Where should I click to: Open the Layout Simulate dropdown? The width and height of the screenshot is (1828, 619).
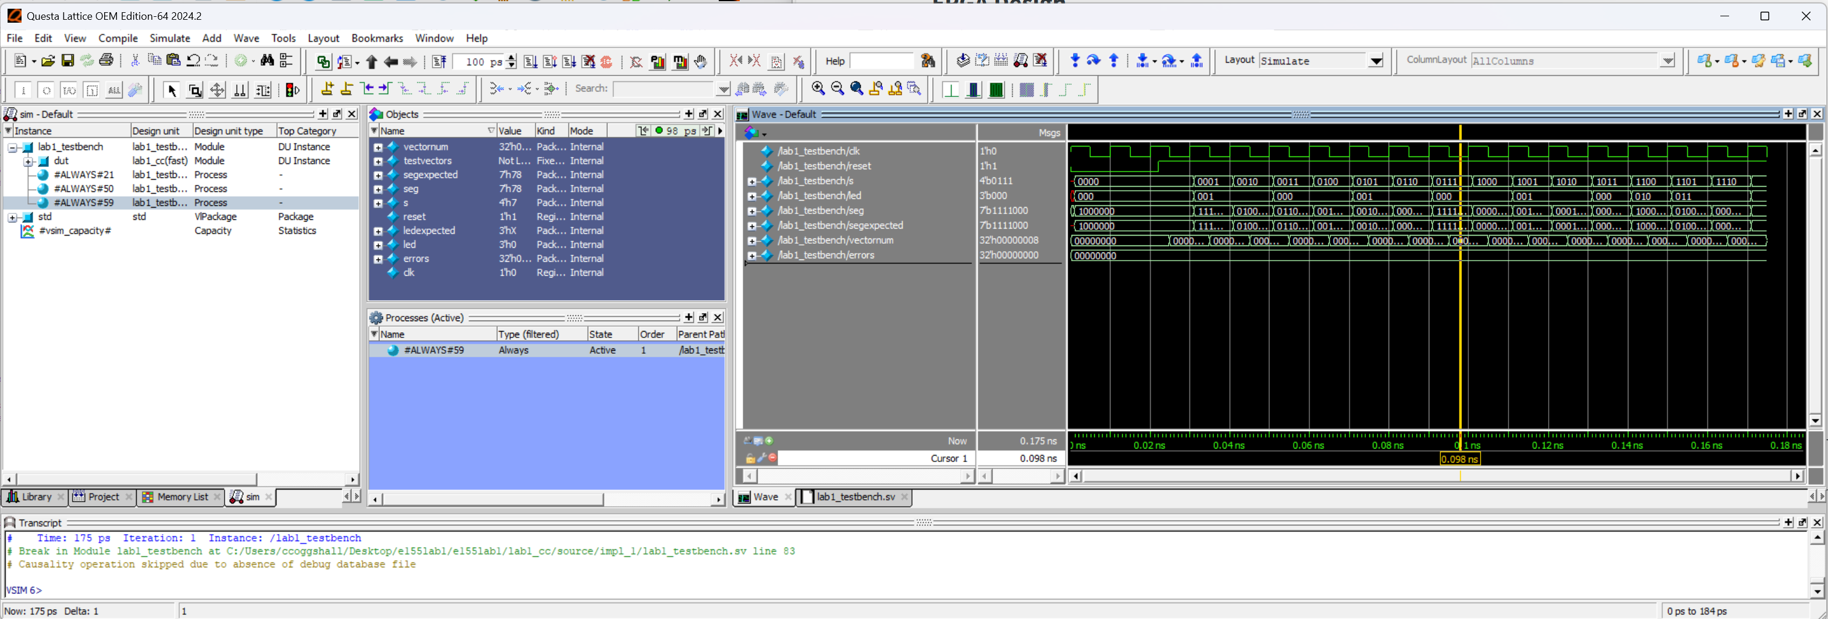click(1375, 61)
